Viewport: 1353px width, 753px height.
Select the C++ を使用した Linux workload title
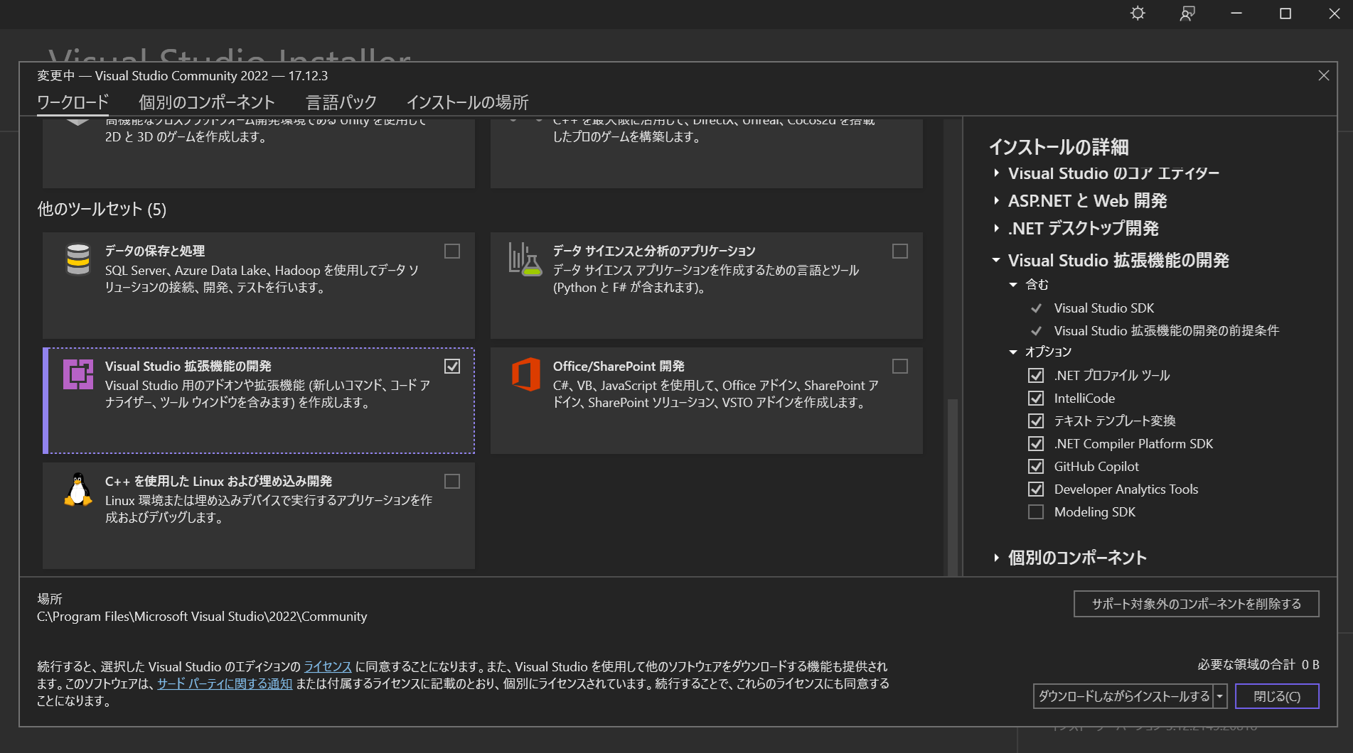[218, 482]
